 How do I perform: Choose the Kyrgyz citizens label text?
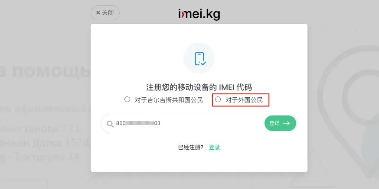169,100
